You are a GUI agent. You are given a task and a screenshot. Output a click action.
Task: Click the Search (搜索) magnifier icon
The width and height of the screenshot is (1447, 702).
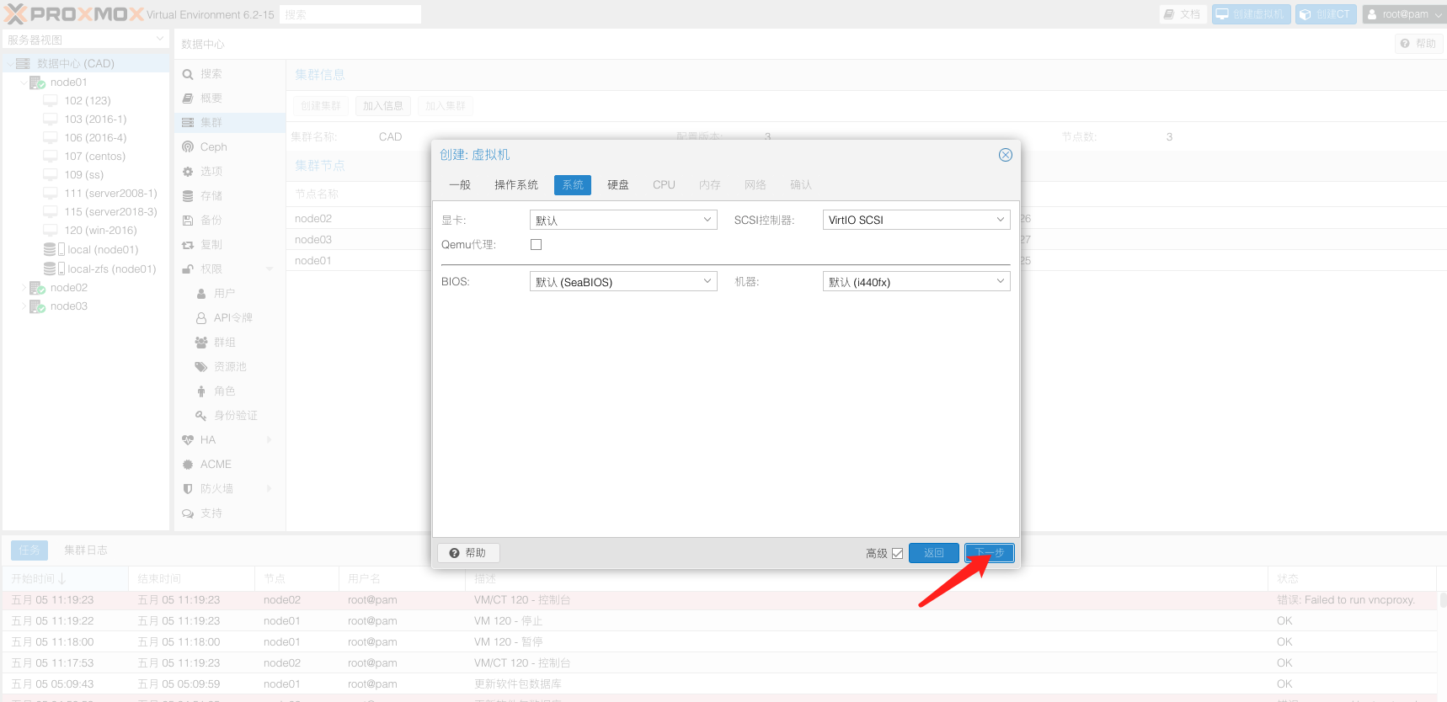click(x=188, y=74)
